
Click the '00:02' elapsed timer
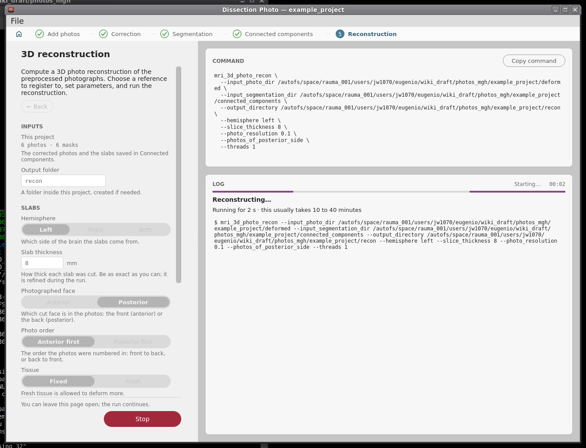[x=557, y=184]
